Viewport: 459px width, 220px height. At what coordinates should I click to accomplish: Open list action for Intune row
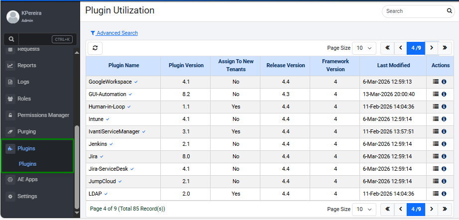tap(436, 119)
